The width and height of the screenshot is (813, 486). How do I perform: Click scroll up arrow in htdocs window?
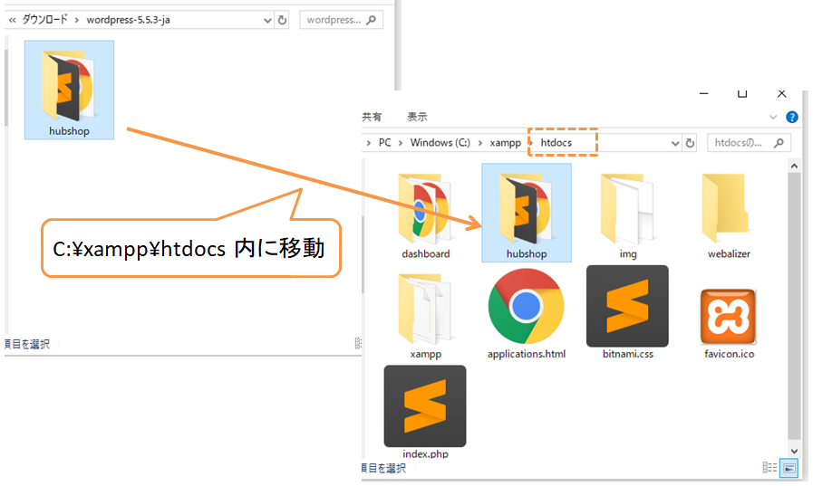pos(794,167)
